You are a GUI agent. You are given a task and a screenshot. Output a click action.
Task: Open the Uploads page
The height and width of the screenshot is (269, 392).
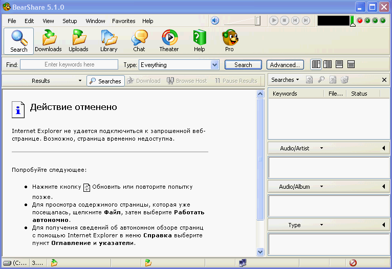(x=78, y=41)
